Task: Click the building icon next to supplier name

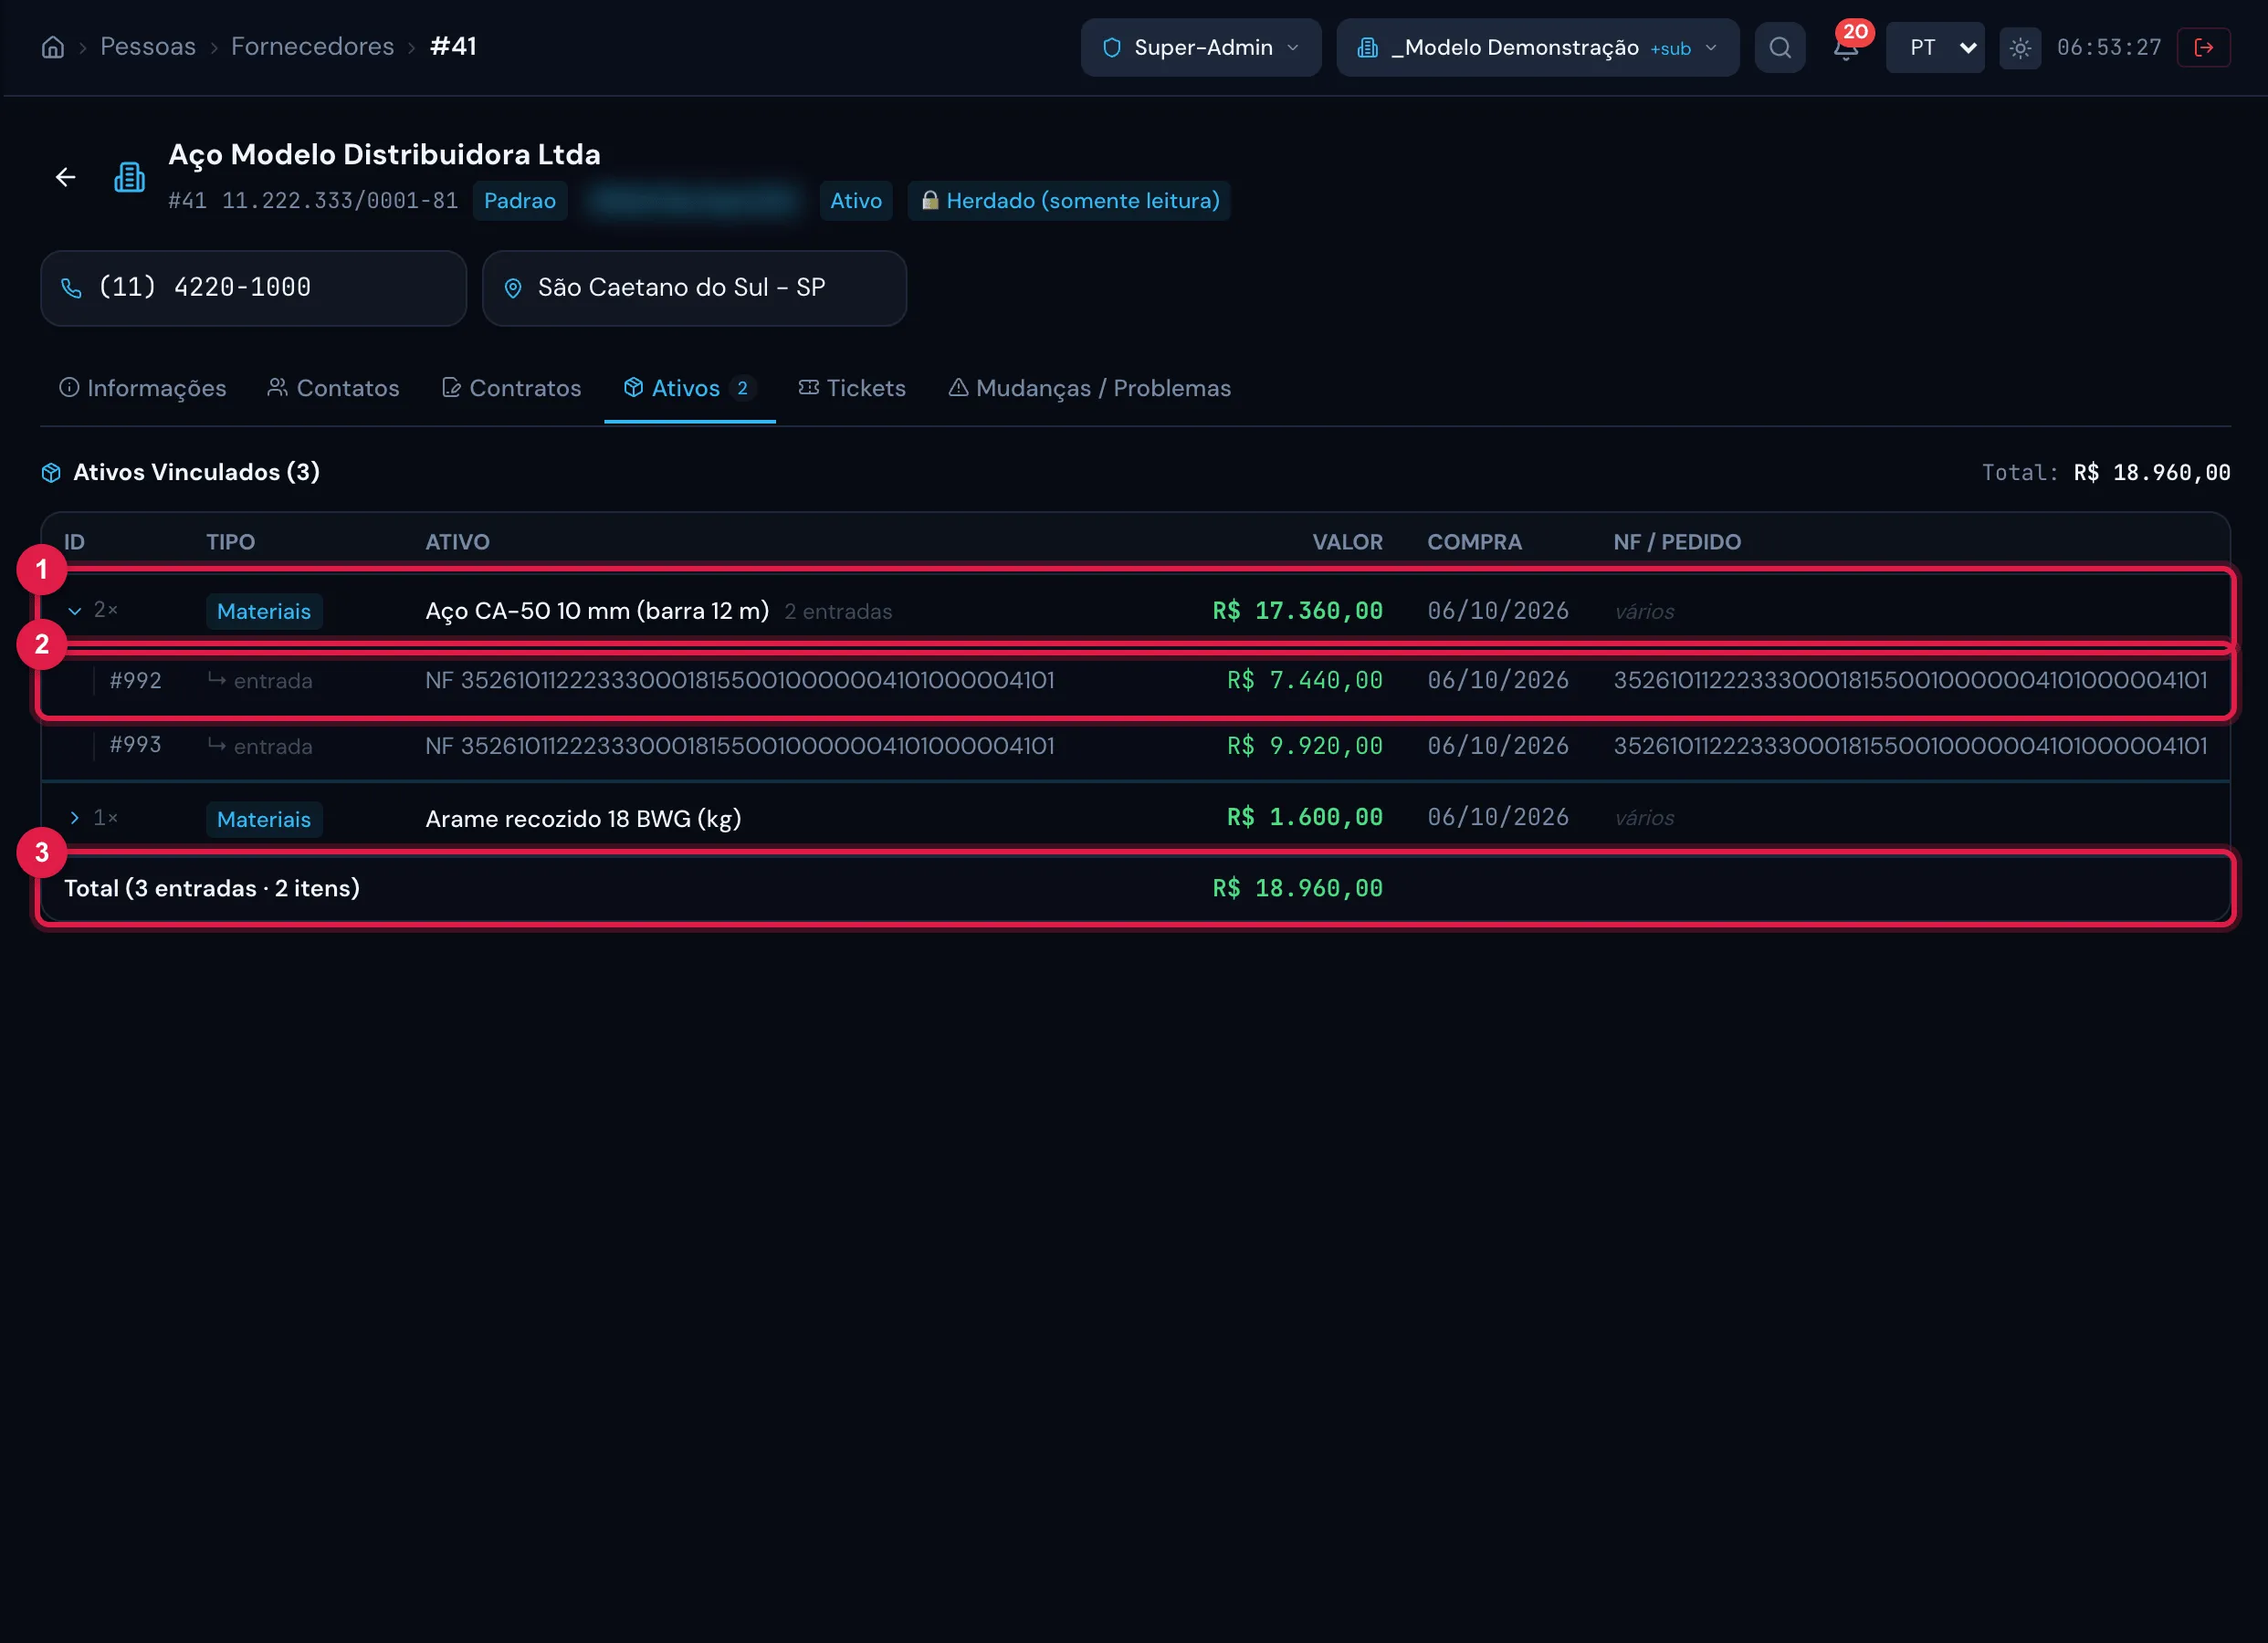Action: coord(129,177)
